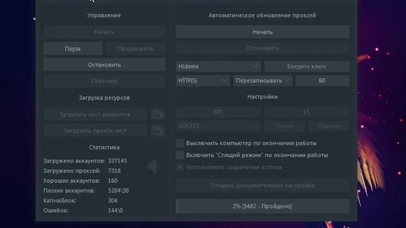The image size is (406, 228).
Task: Click the "Продолжить" button
Action: [x=135, y=49]
